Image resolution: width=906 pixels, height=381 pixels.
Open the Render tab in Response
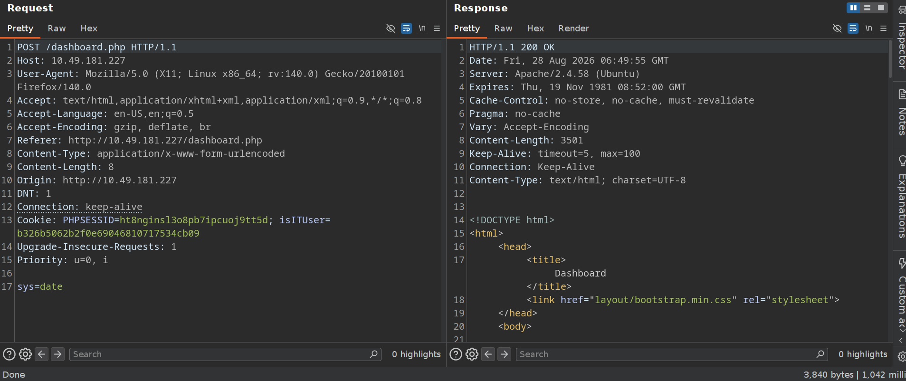[574, 29]
